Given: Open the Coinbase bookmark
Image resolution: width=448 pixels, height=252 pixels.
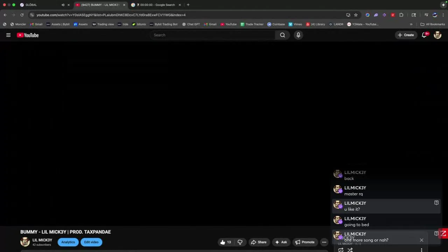Looking at the screenshot, I should tap(276, 24).
